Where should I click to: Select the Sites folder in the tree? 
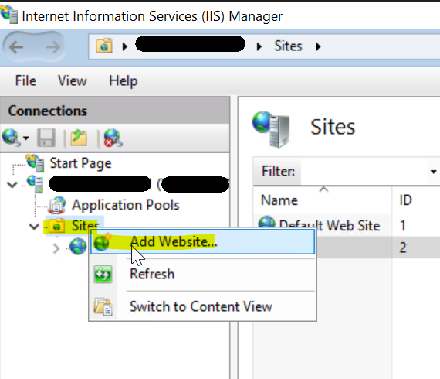[x=74, y=226]
